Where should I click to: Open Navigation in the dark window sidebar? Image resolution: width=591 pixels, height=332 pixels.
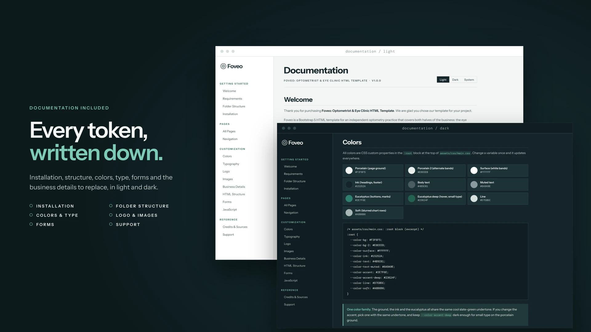click(x=291, y=213)
